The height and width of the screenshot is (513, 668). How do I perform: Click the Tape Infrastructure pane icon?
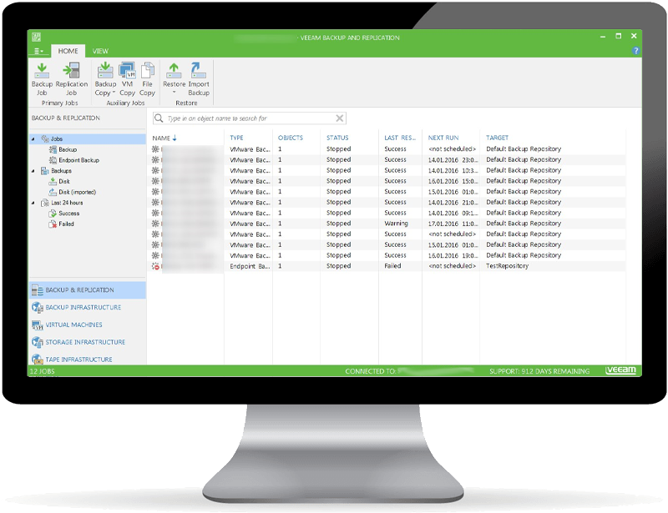click(37, 360)
